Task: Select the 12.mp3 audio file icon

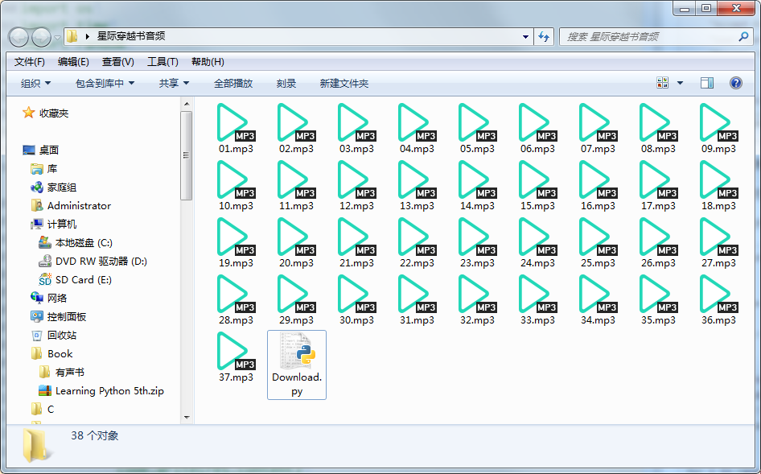Action: tap(356, 180)
